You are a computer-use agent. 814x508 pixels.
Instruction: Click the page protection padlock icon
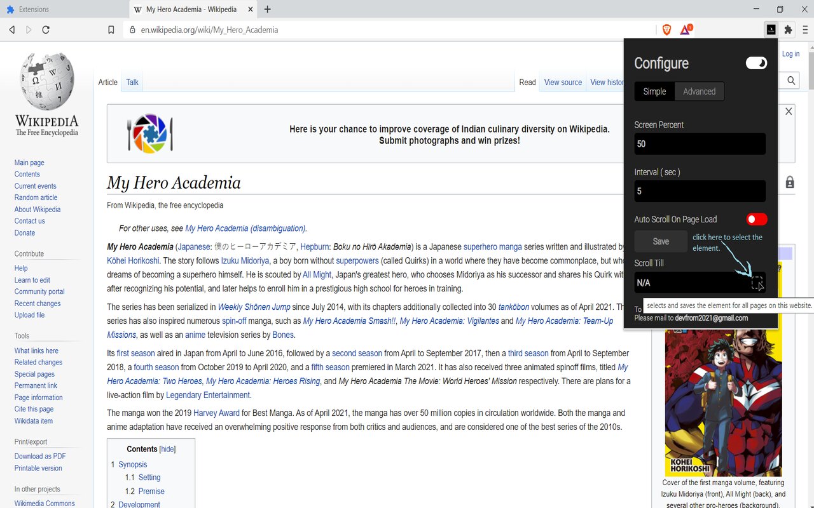tap(790, 183)
